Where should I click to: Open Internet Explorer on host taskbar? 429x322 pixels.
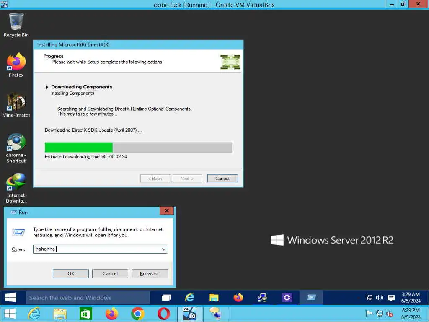pos(34,314)
